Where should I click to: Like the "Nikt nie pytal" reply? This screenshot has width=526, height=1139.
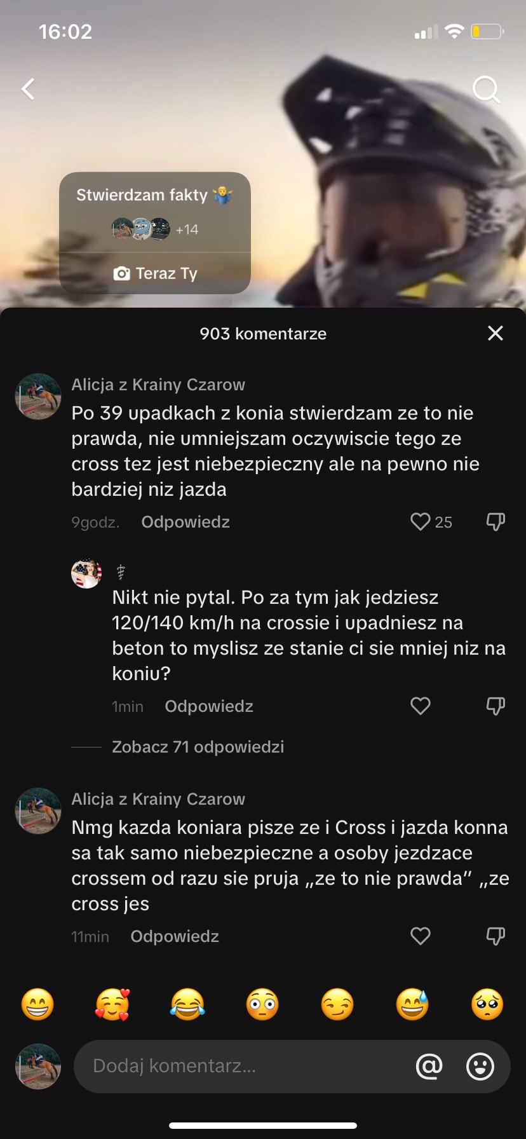pyautogui.click(x=421, y=706)
